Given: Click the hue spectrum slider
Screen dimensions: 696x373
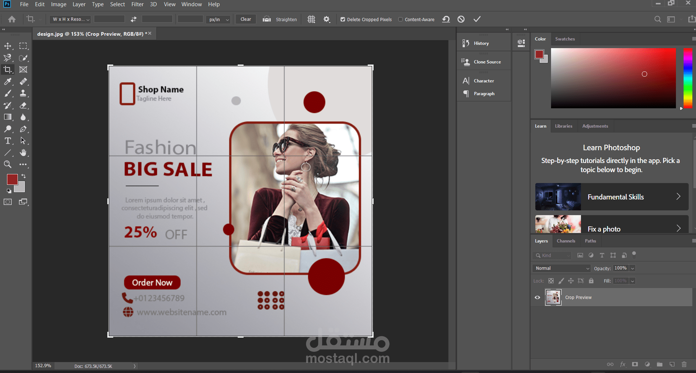Looking at the screenshot, I should (x=688, y=78).
